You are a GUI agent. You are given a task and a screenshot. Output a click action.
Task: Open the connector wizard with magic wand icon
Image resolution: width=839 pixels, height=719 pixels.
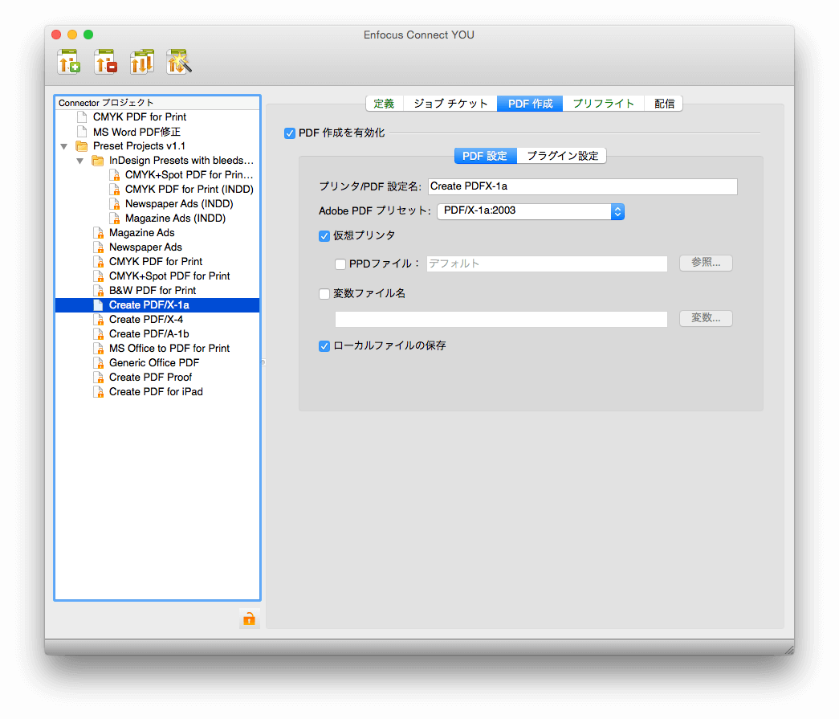point(179,62)
